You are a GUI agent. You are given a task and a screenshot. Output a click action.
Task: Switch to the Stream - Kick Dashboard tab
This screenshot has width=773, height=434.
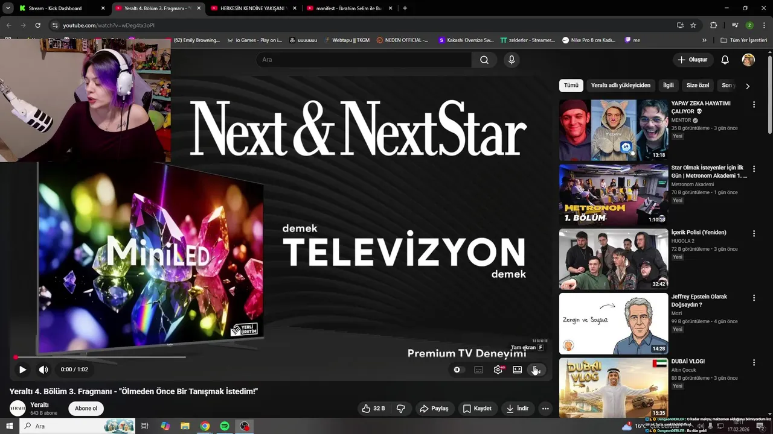pos(62,8)
